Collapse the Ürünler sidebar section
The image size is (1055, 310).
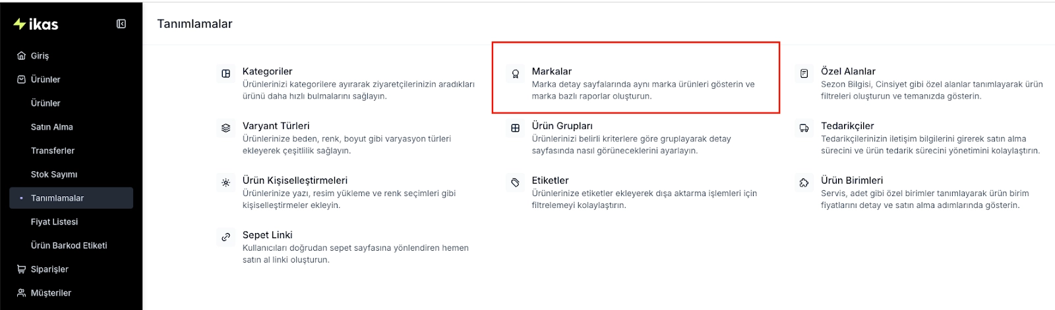point(45,80)
